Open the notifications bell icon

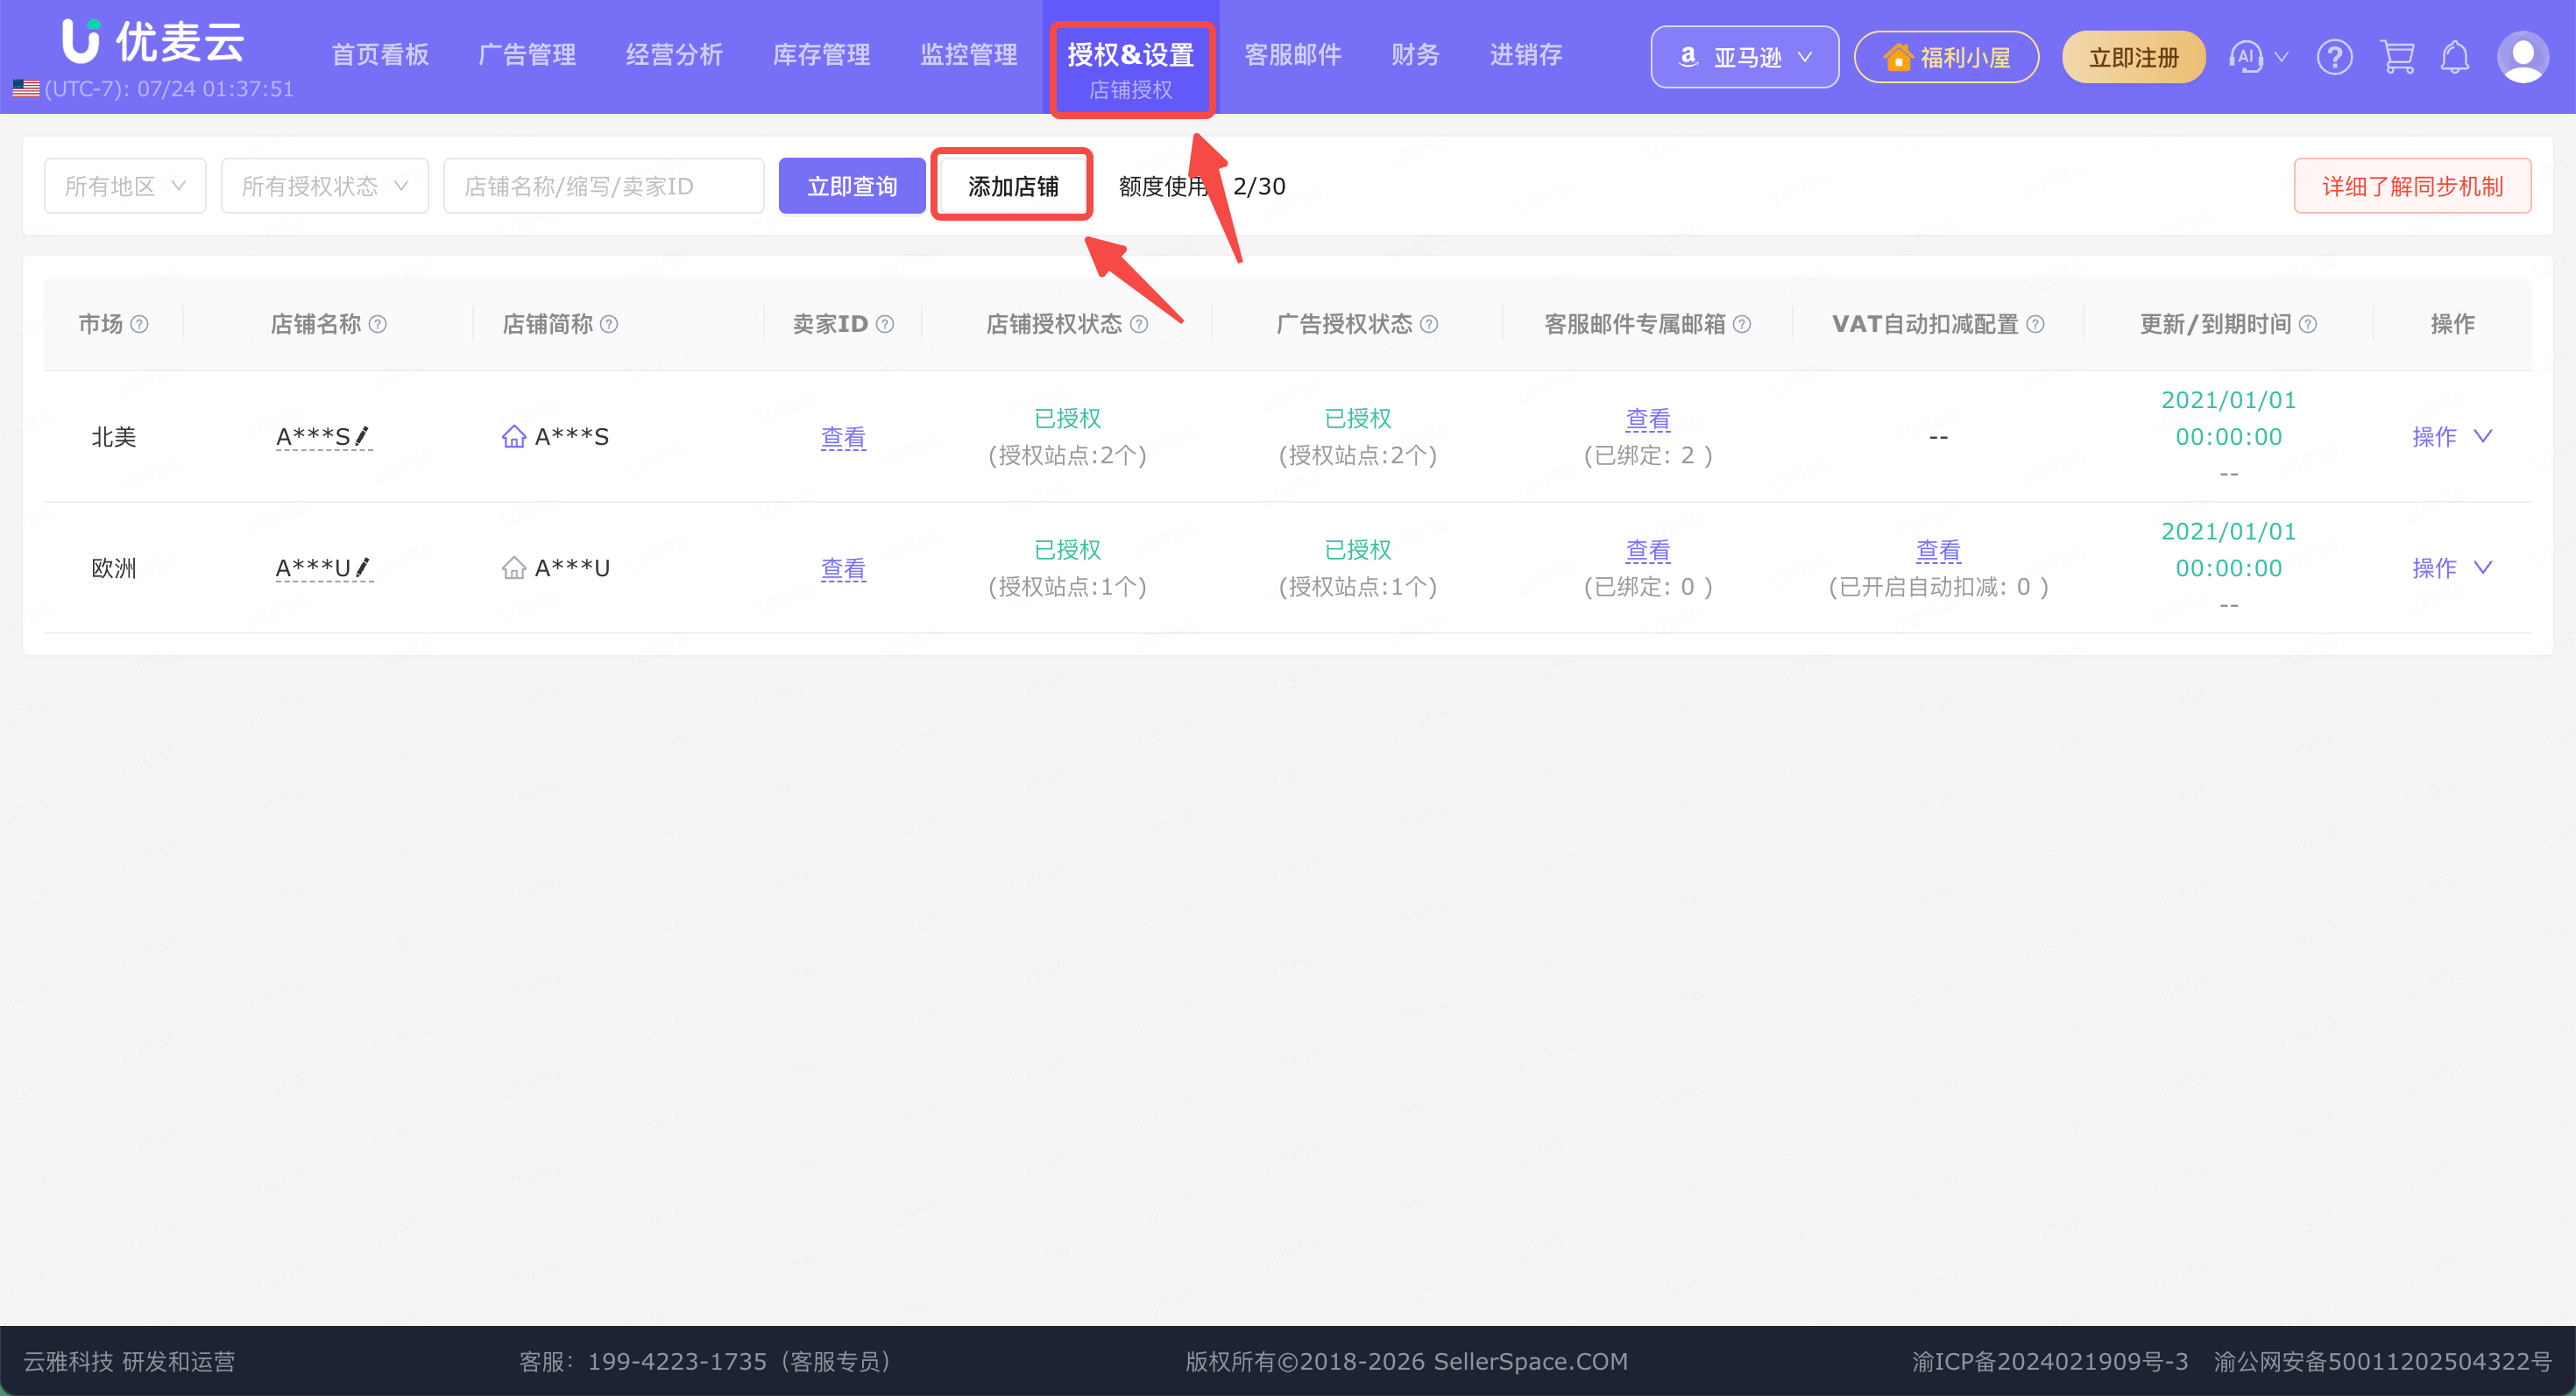pyautogui.click(x=2455, y=57)
